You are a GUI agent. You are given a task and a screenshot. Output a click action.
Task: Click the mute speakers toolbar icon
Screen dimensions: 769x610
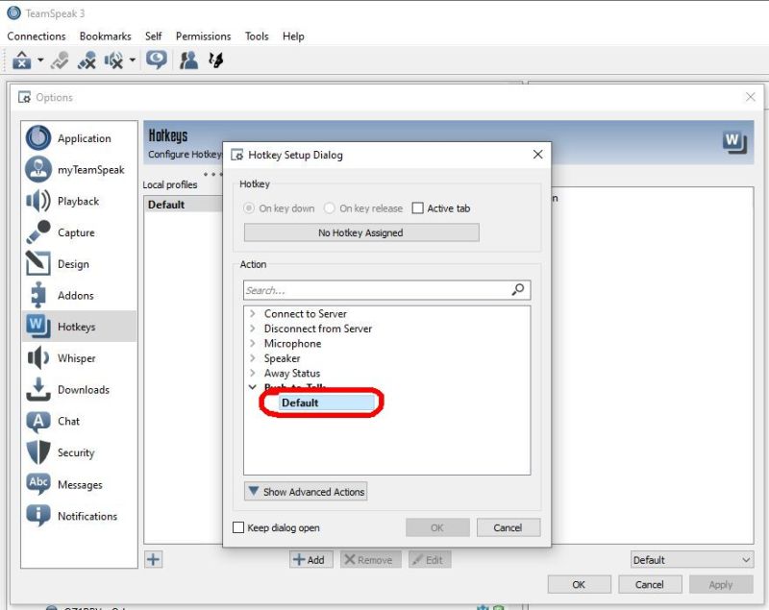(x=113, y=61)
